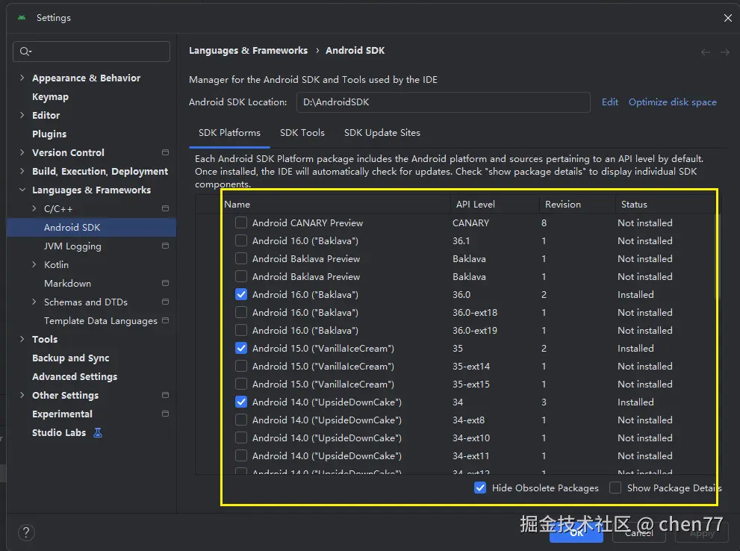Click the Studio Labs flask icon

[x=98, y=432]
